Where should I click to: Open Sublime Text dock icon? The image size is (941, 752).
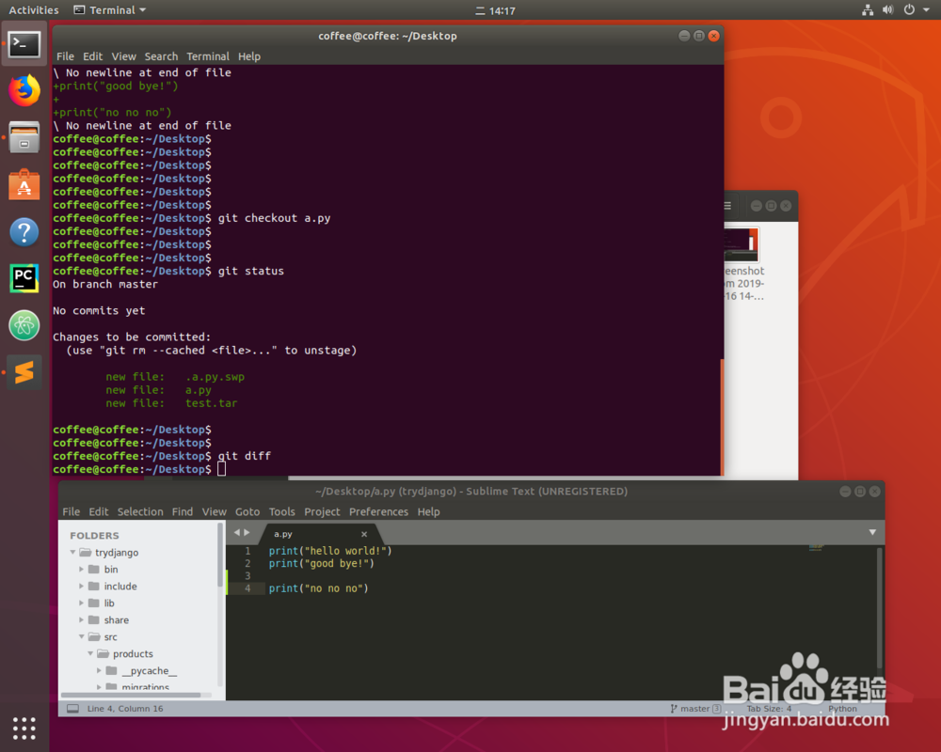(x=24, y=372)
